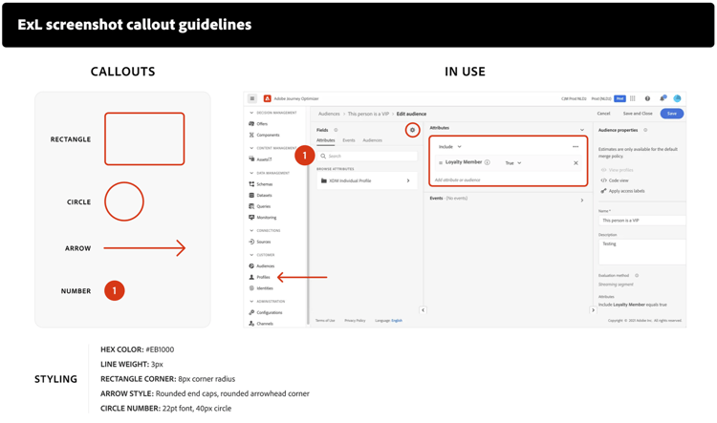Screen dimensions: 717x423
Task: Click the Description text area
Action: tap(642, 252)
